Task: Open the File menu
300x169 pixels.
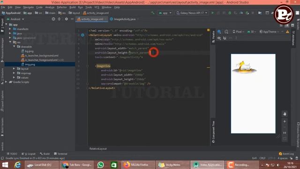Action: pos(3,8)
